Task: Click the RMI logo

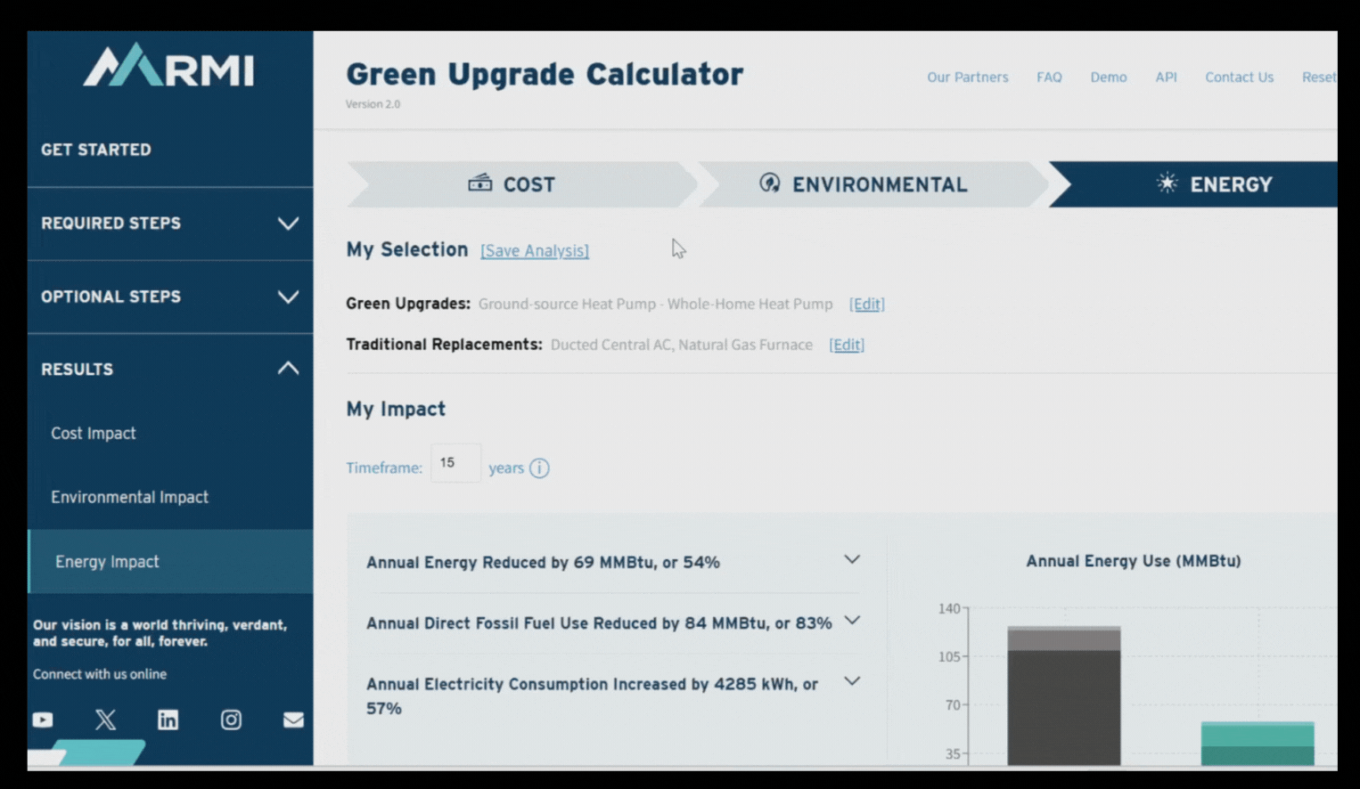Action: [168, 67]
